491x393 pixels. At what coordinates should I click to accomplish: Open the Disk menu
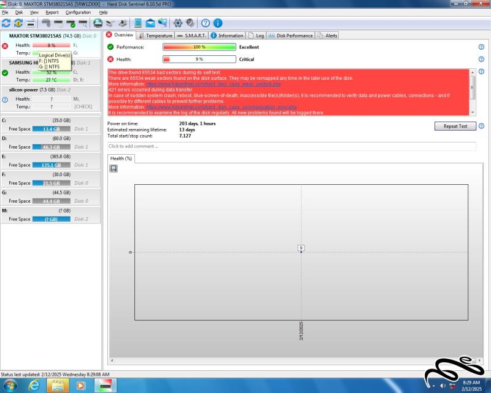(19, 12)
